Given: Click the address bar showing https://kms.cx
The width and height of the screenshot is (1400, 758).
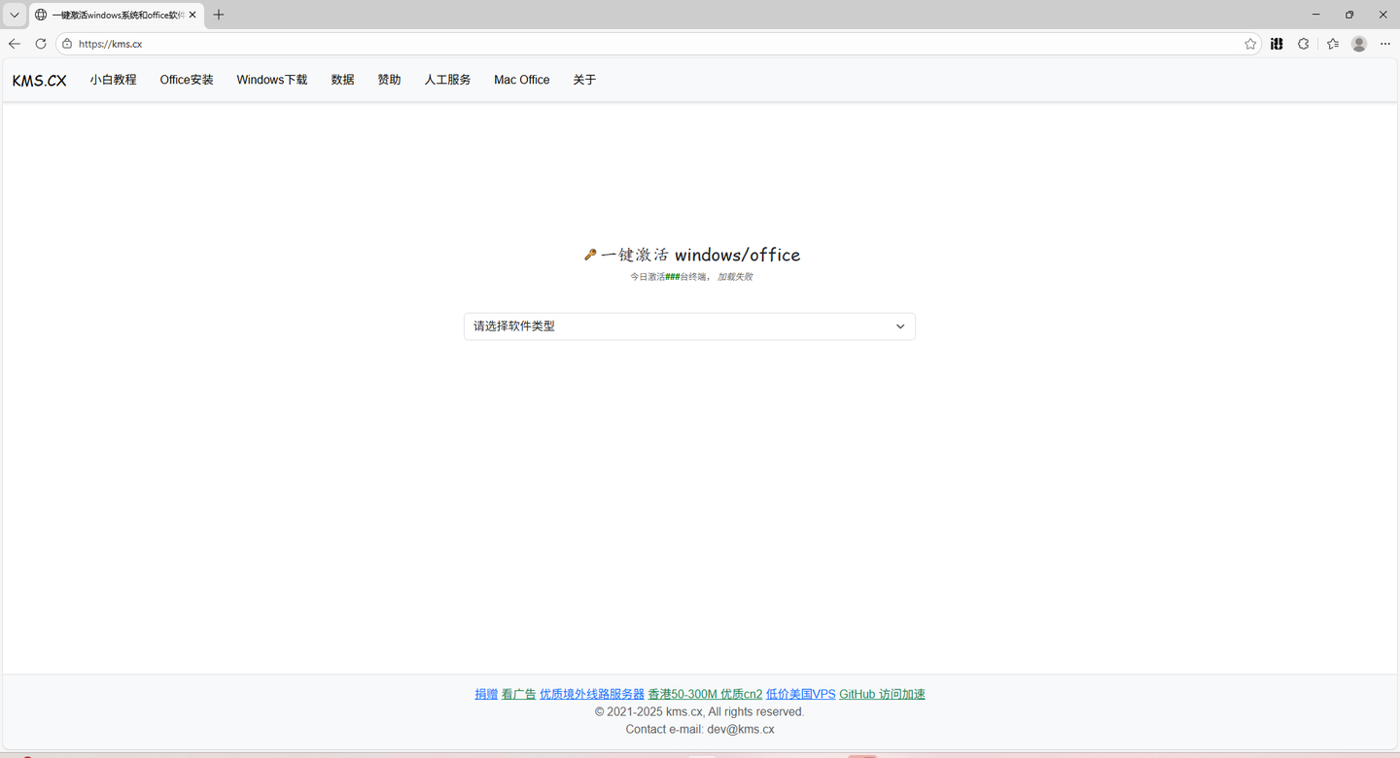Looking at the screenshot, I should [x=658, y=44].
